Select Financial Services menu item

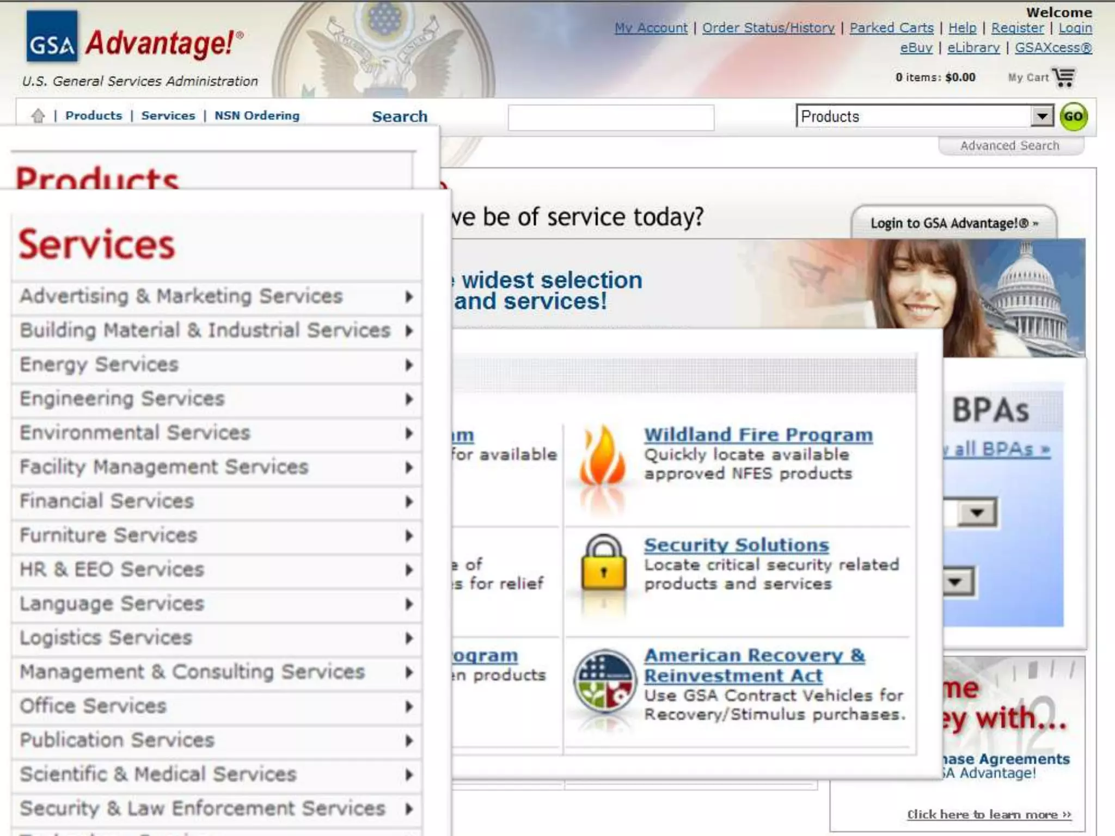[x=217, y=501]
